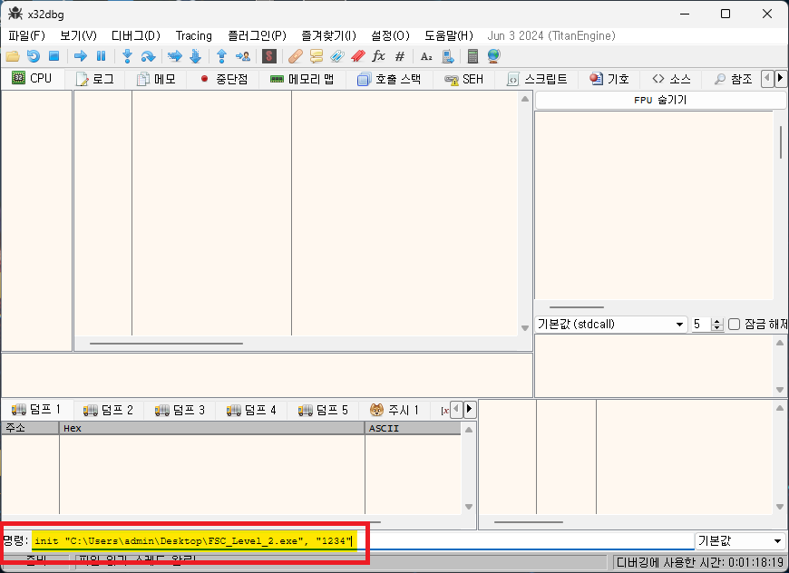The height and width of the screenshot is (573, 789).
Task: Increase the argument count spinner value
Action: pyautogui.click(x=718, y=321)
